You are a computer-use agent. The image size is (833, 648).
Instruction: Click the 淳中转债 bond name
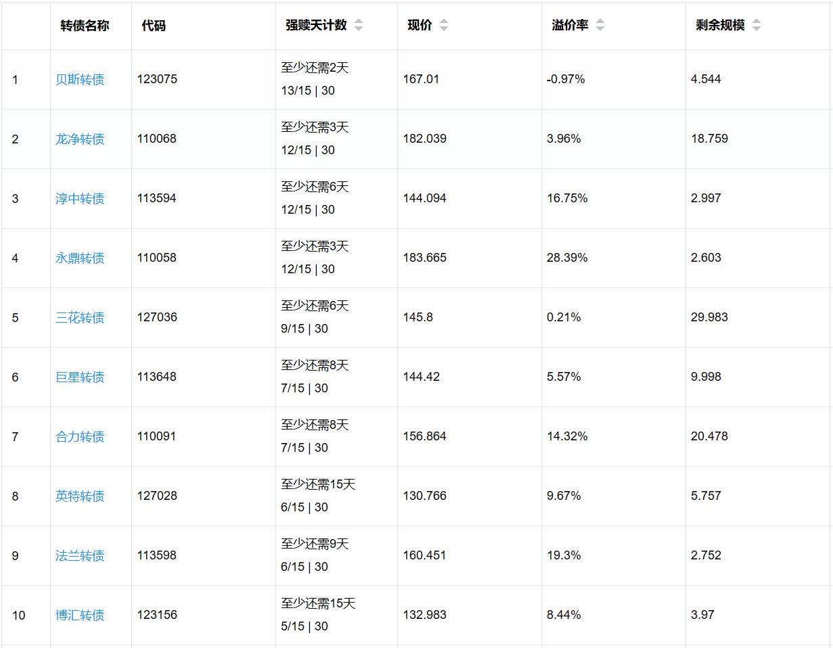[80, 199]
